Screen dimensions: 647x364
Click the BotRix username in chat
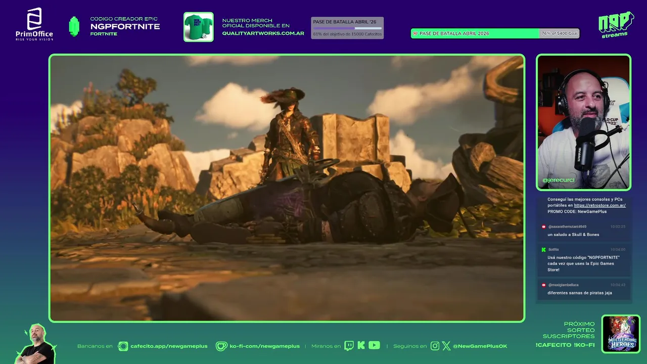click(x=554, y=249)
